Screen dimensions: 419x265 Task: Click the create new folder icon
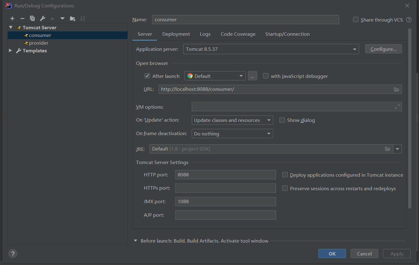[x=73, y=18]
